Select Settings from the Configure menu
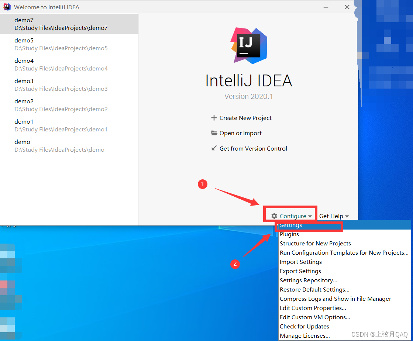Viewport: 413px width, 341px height. coord(344,225)
